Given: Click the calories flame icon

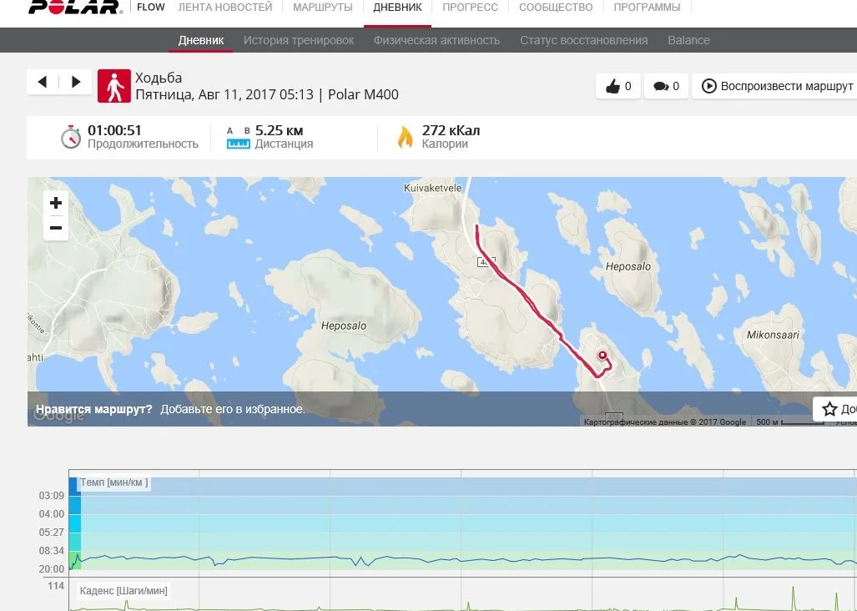Looking at the screenshot, I should pyautogui.click(x=405, y=137).
